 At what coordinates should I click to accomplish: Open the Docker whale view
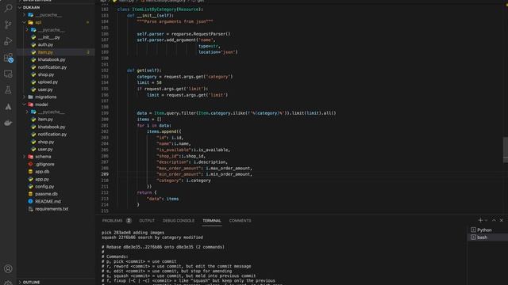(x=8, y=123)
